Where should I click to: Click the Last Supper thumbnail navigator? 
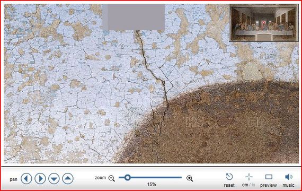pyautogui.click(x=264, y=23)
